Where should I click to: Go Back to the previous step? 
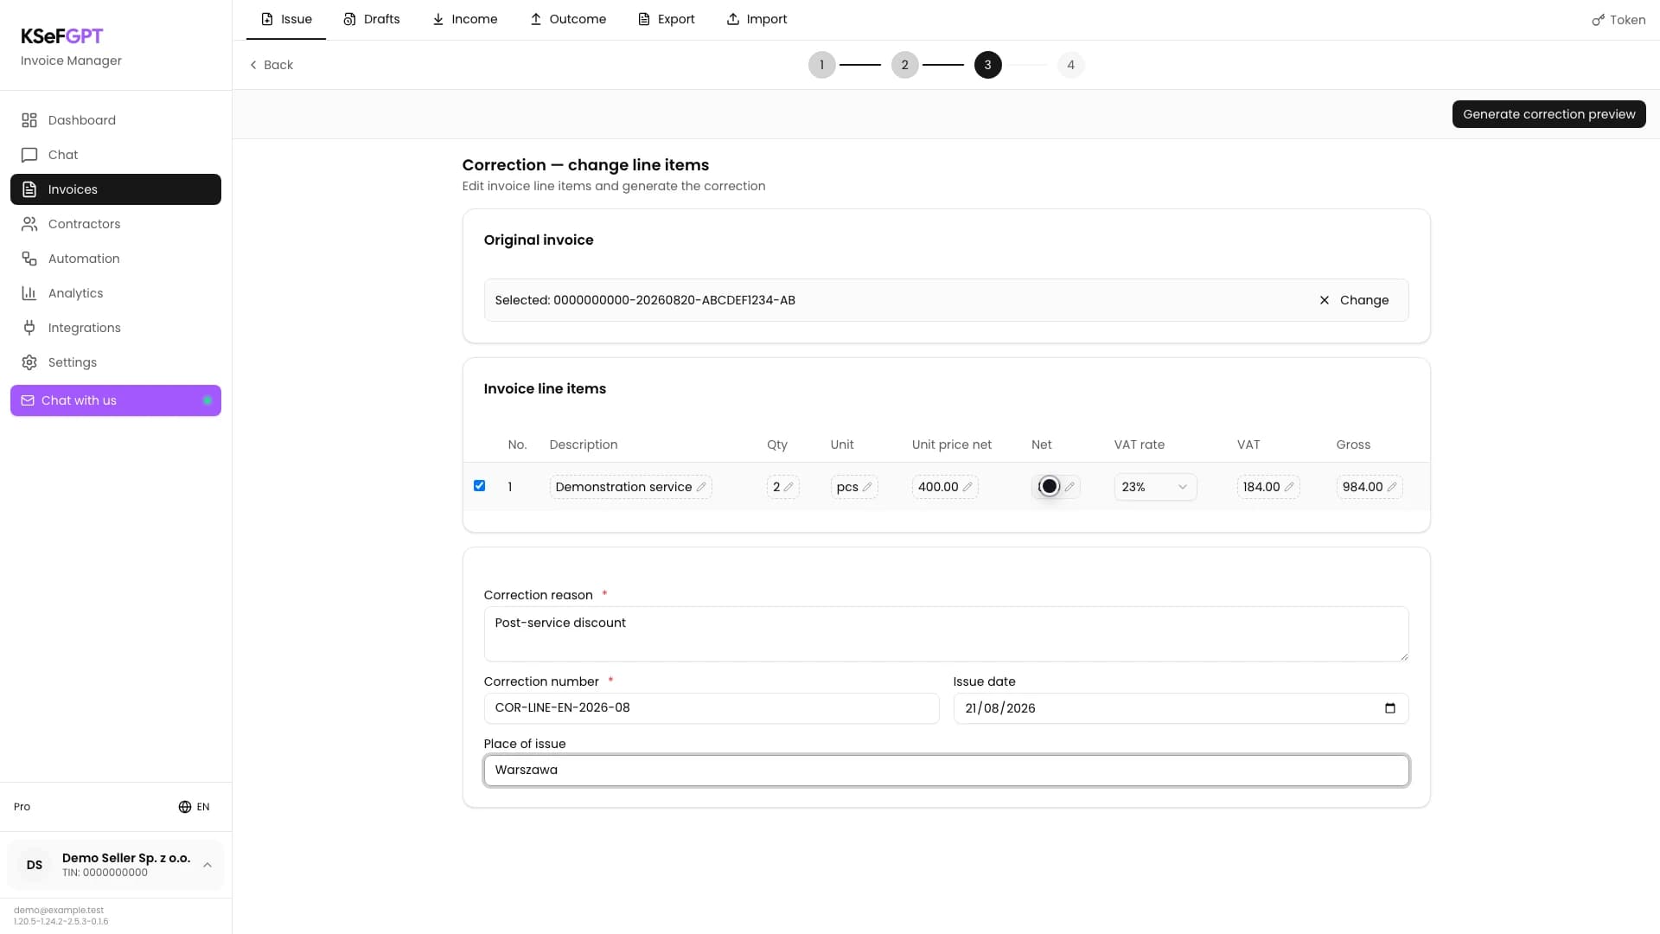point(271,65)
